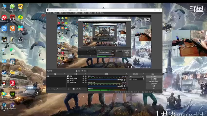The width and height of the screenshot is (207, 116).
Task: Open the 帮助(H) menu
Action: pos(90,13)
